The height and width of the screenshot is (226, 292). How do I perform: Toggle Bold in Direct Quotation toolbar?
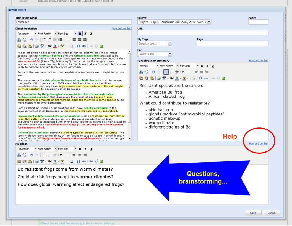[80, 34]
